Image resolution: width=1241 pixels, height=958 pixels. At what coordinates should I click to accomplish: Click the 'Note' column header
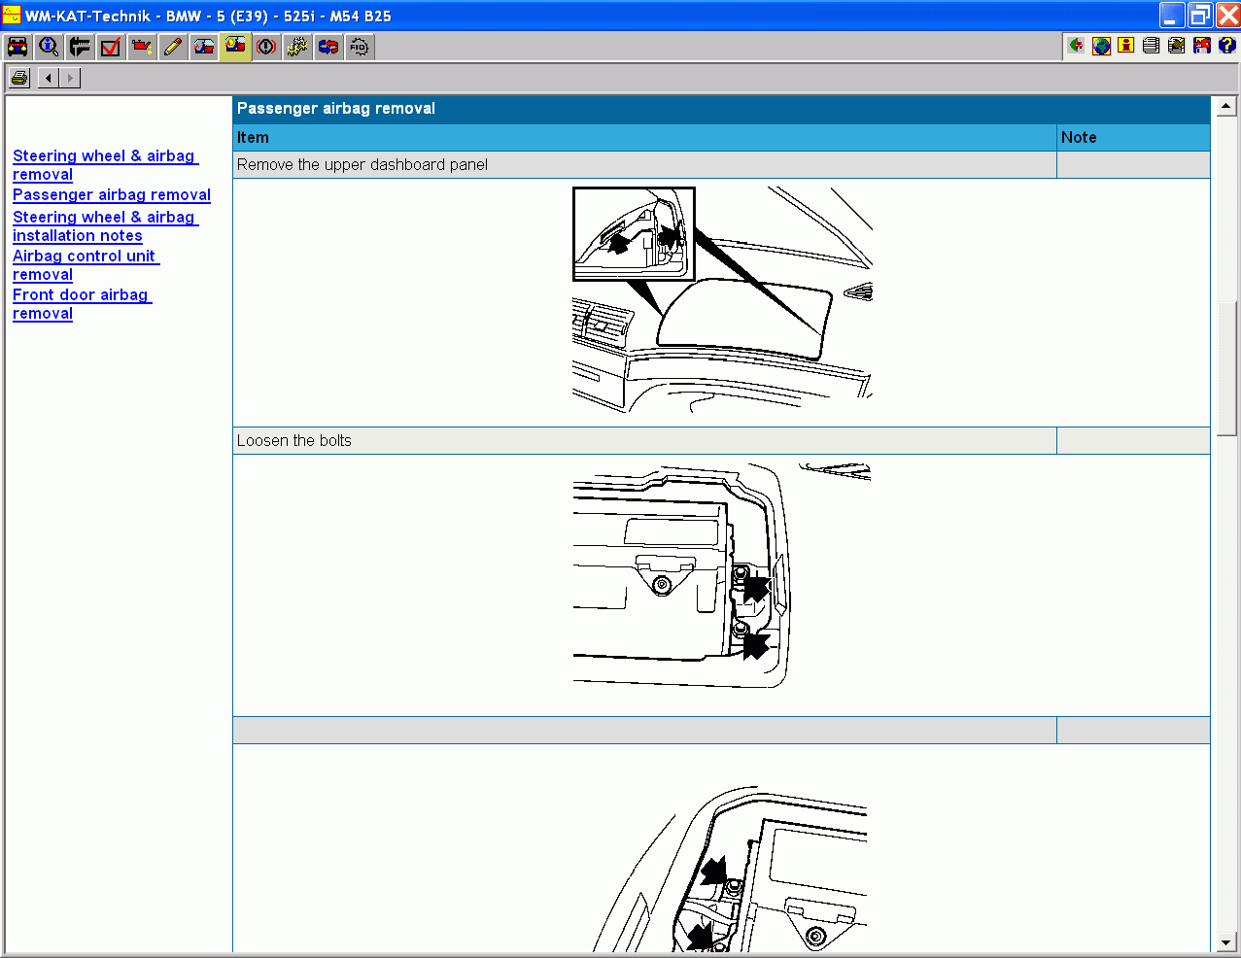coord(1133,138)
